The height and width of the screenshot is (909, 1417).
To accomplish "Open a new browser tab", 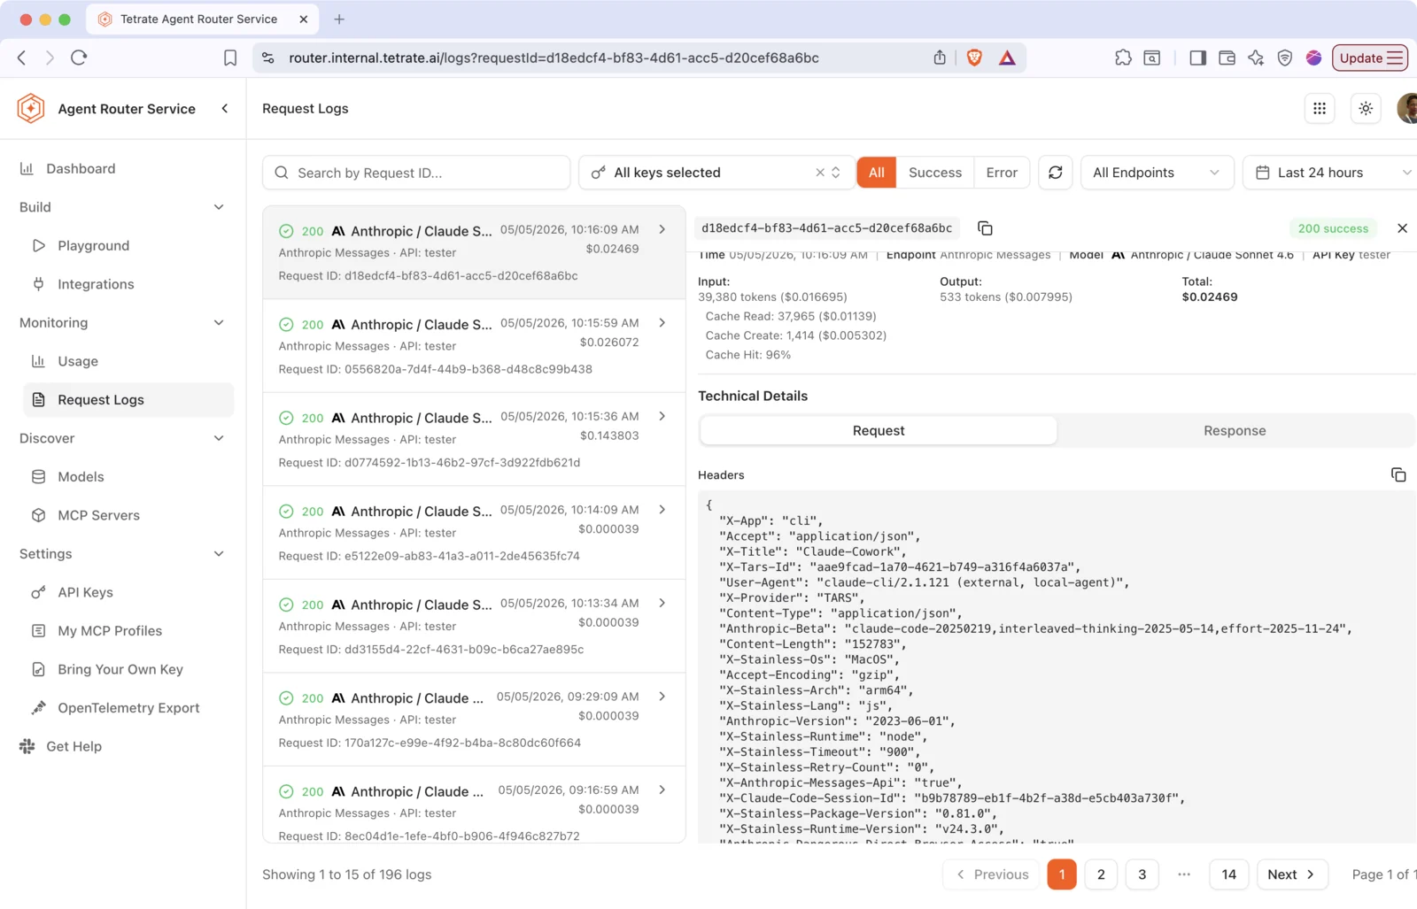I will pyautogui.click(x=339, y=19).
